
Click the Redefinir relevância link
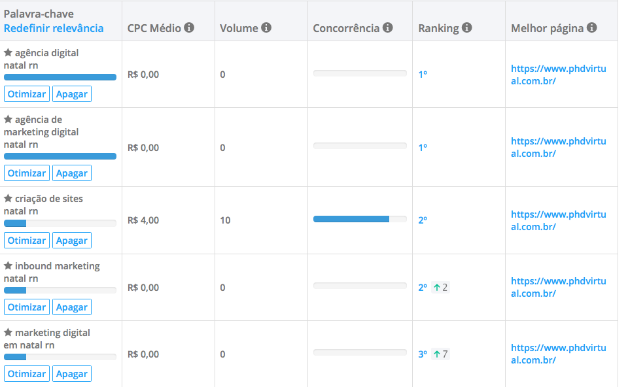54,28
